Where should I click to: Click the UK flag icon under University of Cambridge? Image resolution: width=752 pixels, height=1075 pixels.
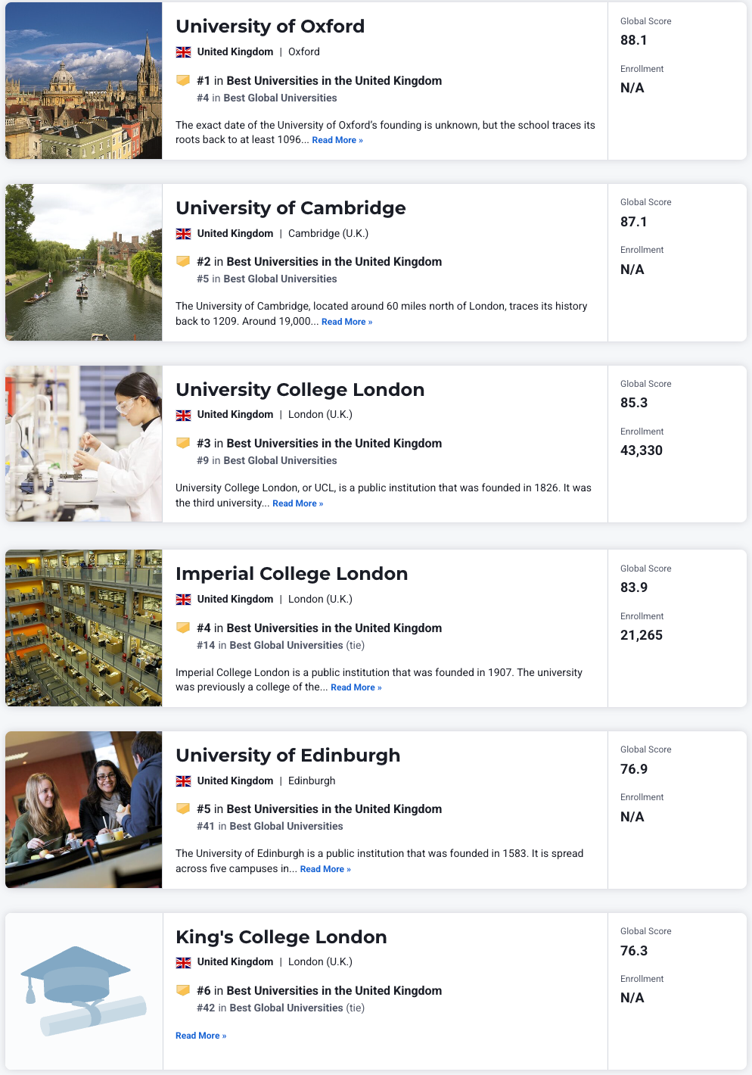click(x=183, y=234)
